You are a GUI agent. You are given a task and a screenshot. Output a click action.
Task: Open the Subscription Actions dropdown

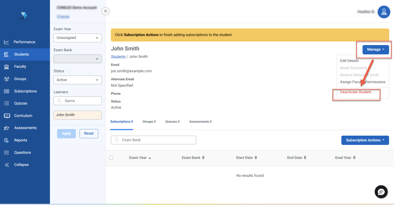pyautogui.click(x=365, y=140)
